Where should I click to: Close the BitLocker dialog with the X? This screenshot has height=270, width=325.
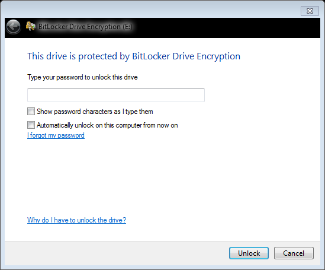coord(310,11)
